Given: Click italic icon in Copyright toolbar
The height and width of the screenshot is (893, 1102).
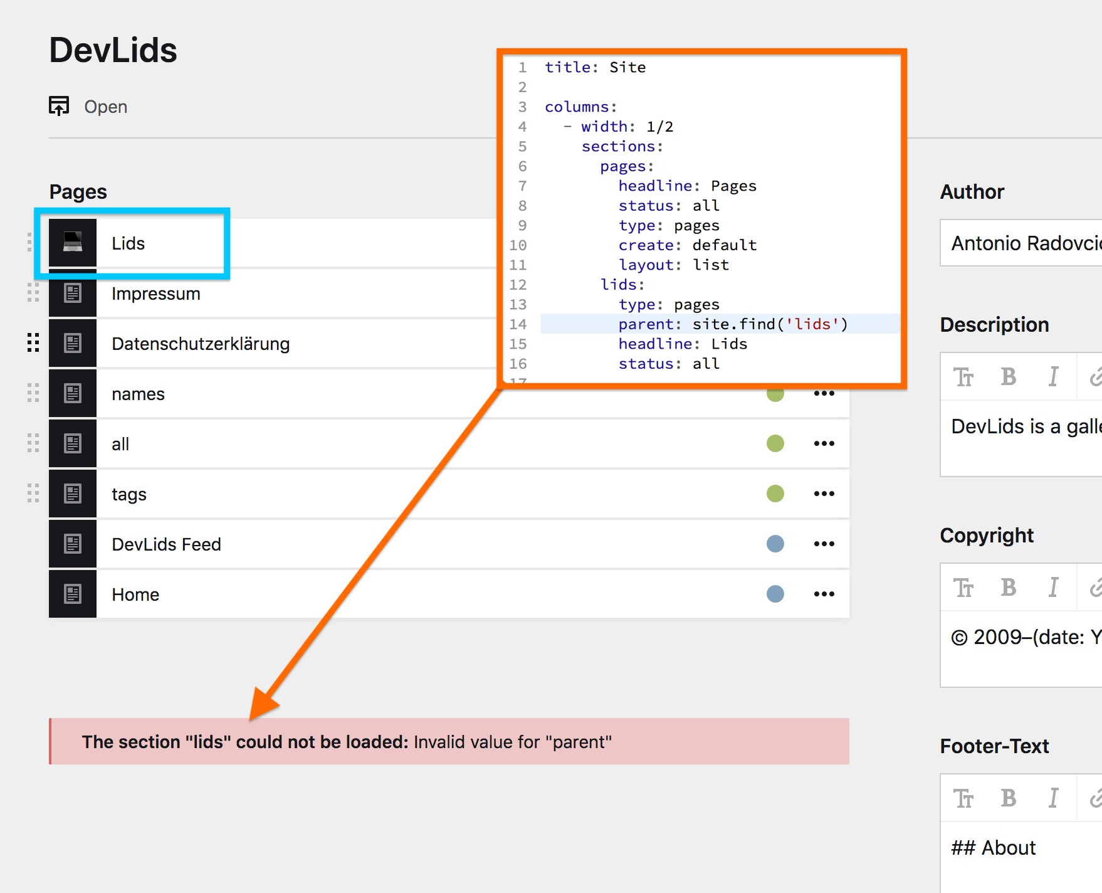Looking at the screenshot, I should pyautogui.click(x=1053, y=588).
